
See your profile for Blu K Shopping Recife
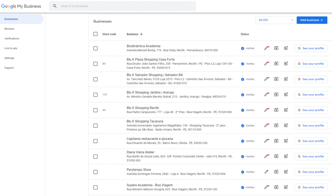311,110
